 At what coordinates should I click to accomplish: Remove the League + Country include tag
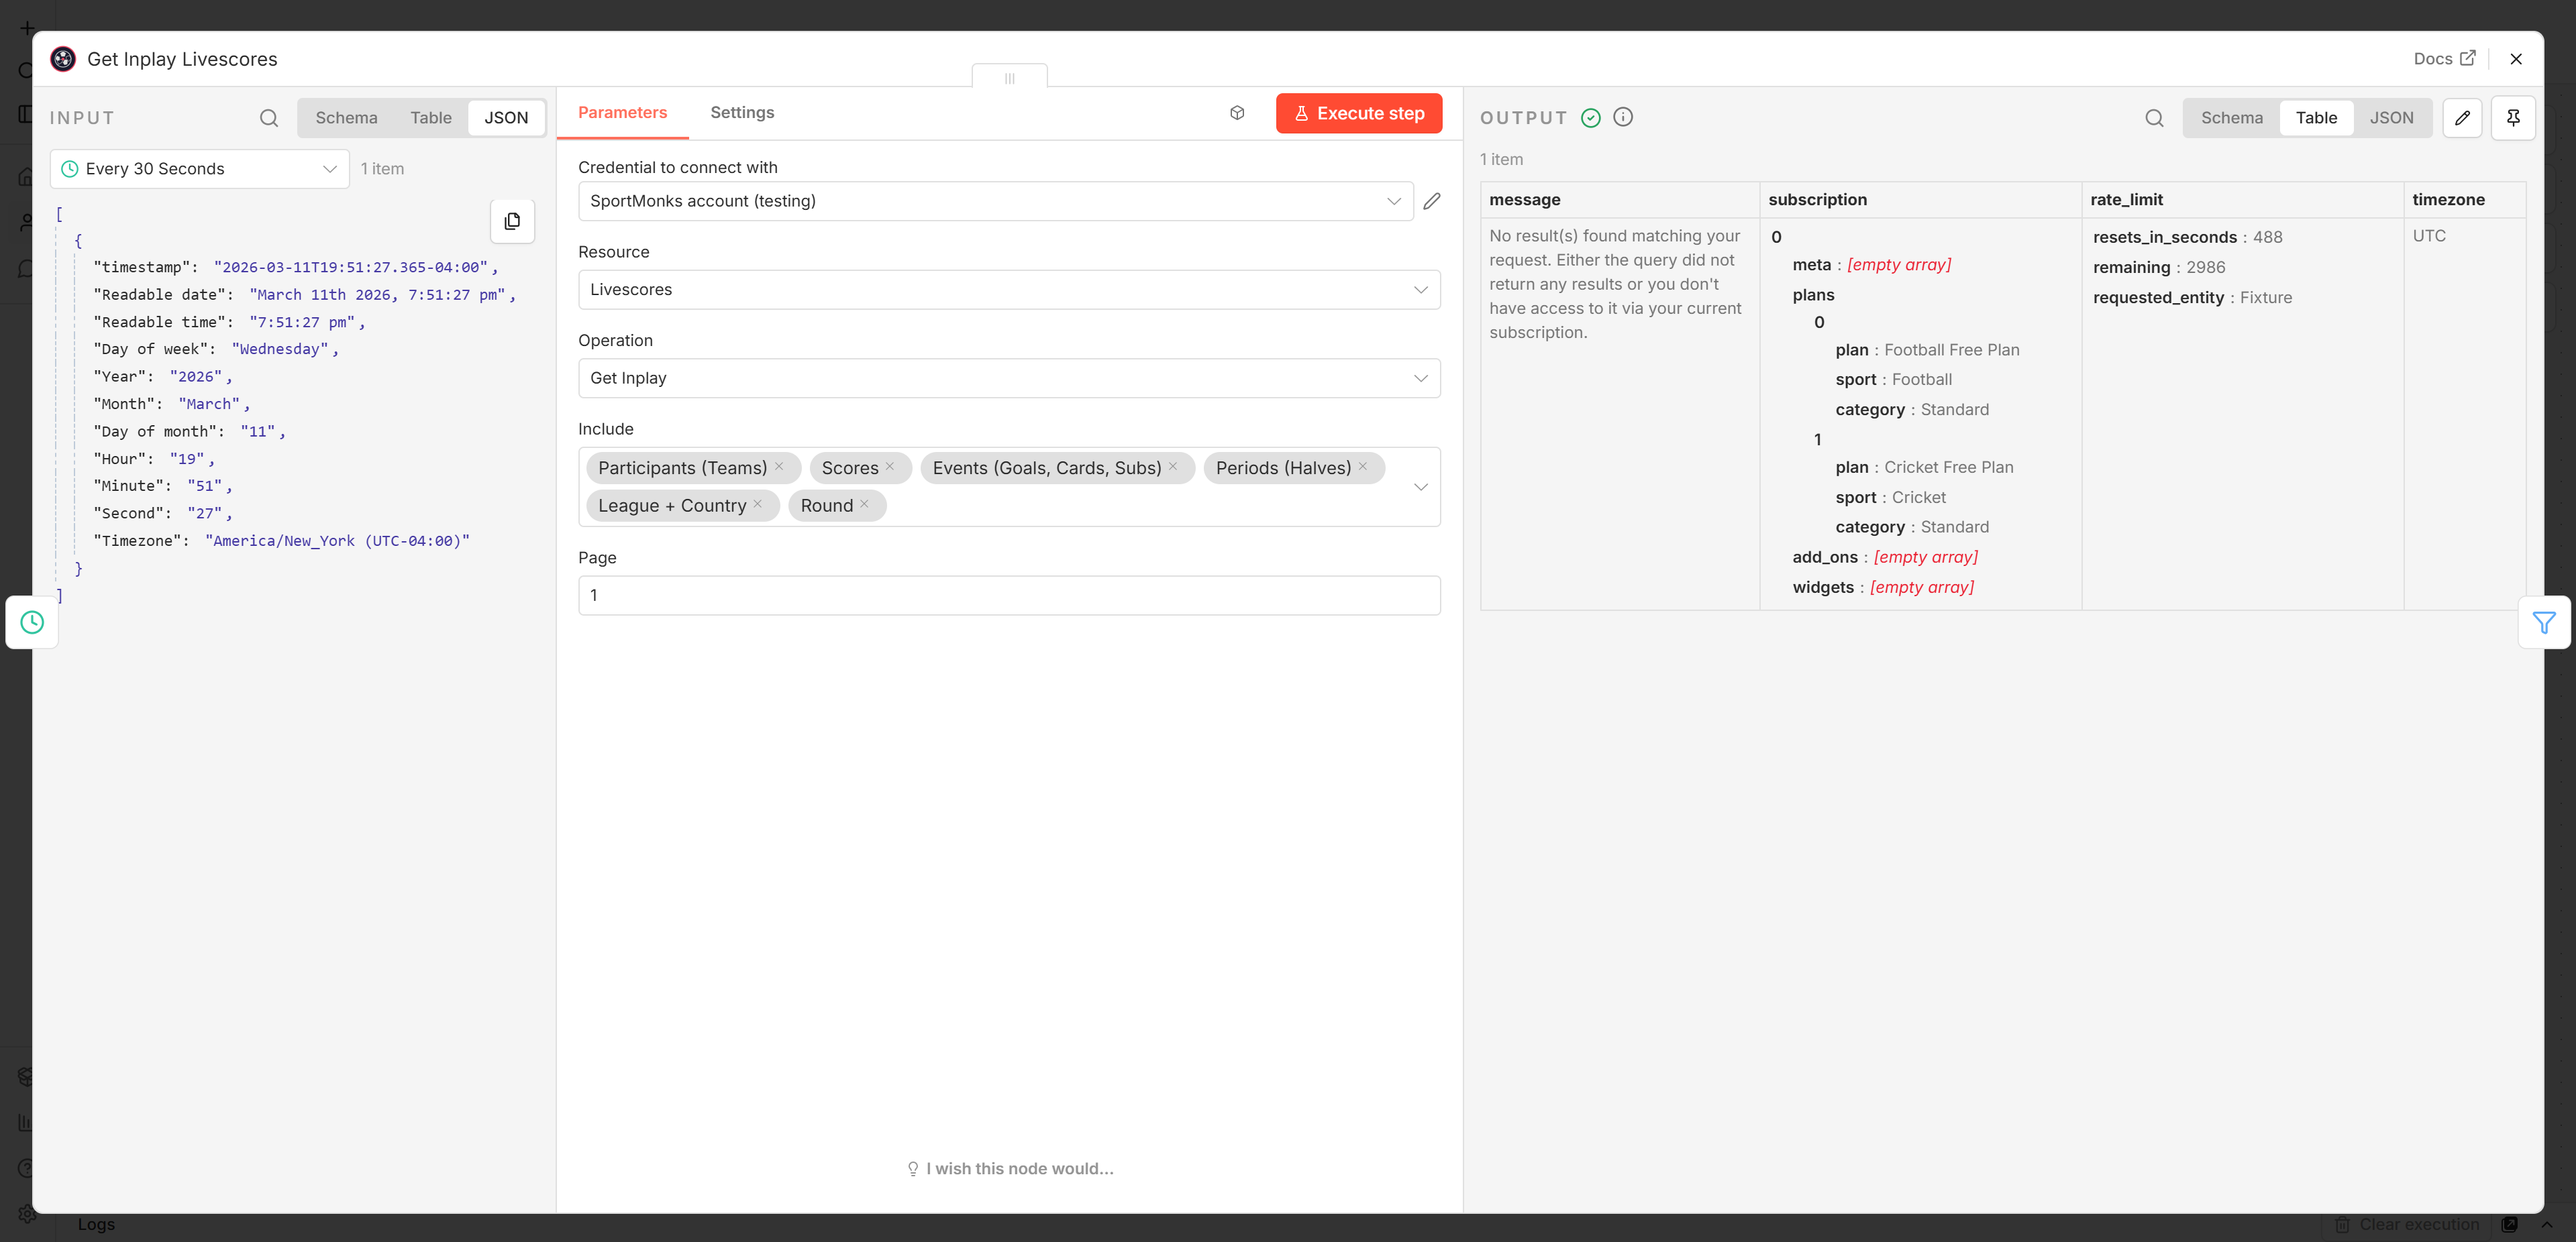pos(758,504)
